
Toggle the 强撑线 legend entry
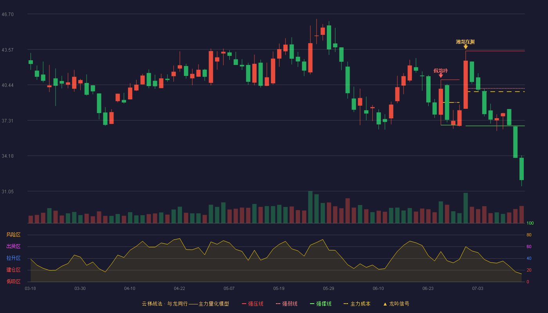point(321,304)
